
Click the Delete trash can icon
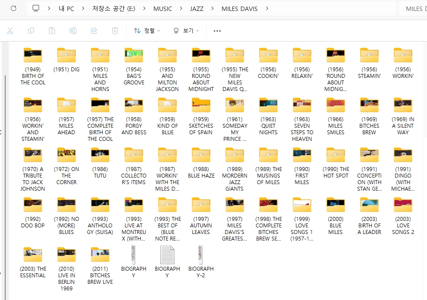tap(115, 31)
